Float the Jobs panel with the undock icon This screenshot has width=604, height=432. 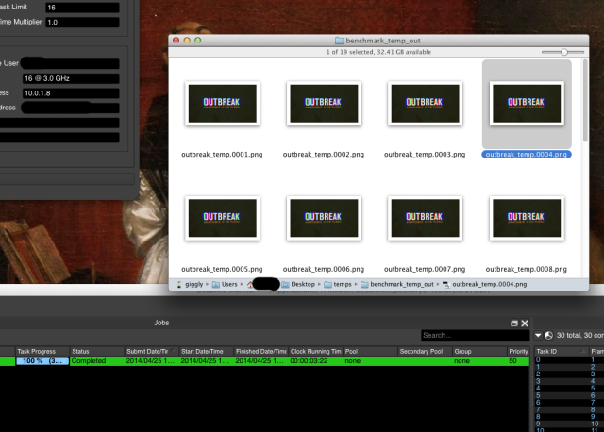pyautogui.click(x=513, y=324)
